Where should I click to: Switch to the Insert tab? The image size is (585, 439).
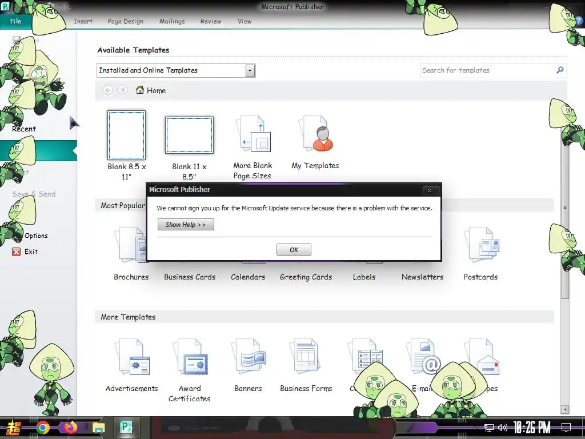[83, 21]
